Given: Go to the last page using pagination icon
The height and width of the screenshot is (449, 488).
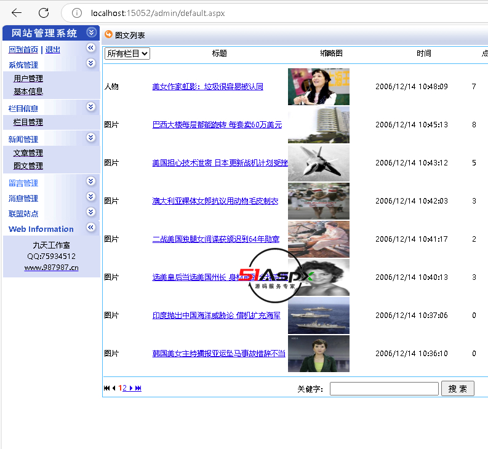Looking at the screenshot, I should point(138,388).
